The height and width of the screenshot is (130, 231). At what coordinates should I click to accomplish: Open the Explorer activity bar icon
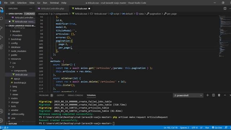1,10
